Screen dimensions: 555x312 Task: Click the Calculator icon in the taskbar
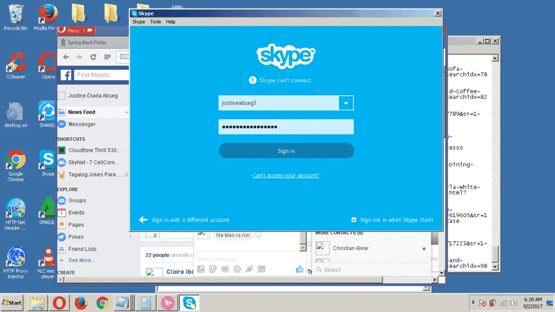146,303
